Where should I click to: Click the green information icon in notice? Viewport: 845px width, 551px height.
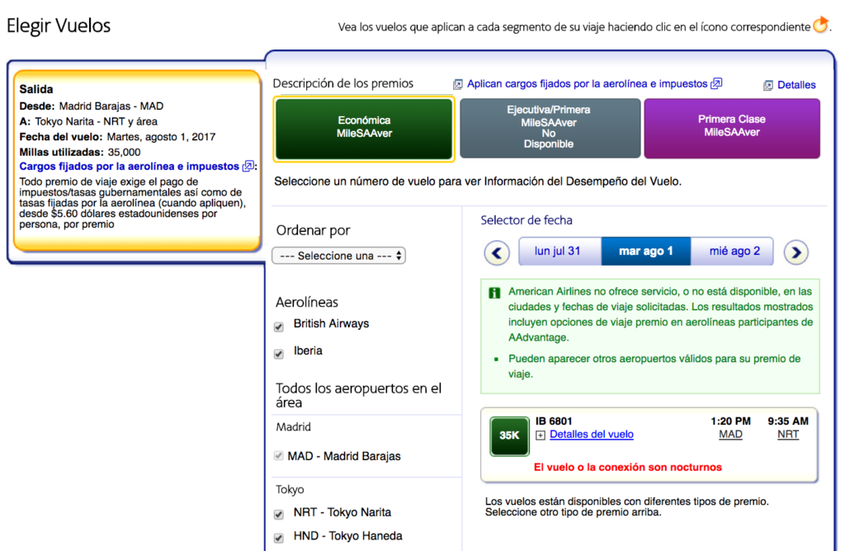coord(494,293)
